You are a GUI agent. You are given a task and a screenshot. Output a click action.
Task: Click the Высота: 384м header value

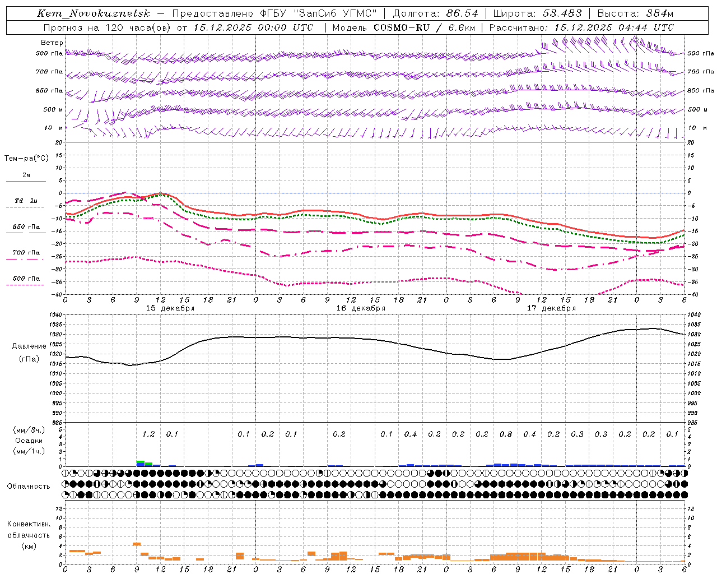(x=635, y=13)
